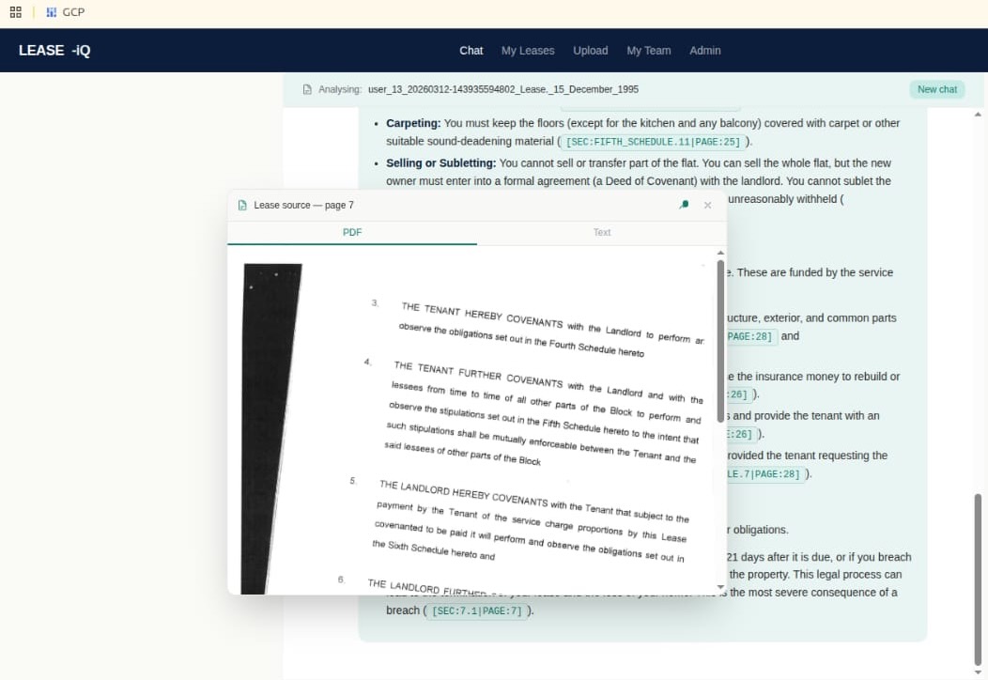Open the Admin section

705,51
